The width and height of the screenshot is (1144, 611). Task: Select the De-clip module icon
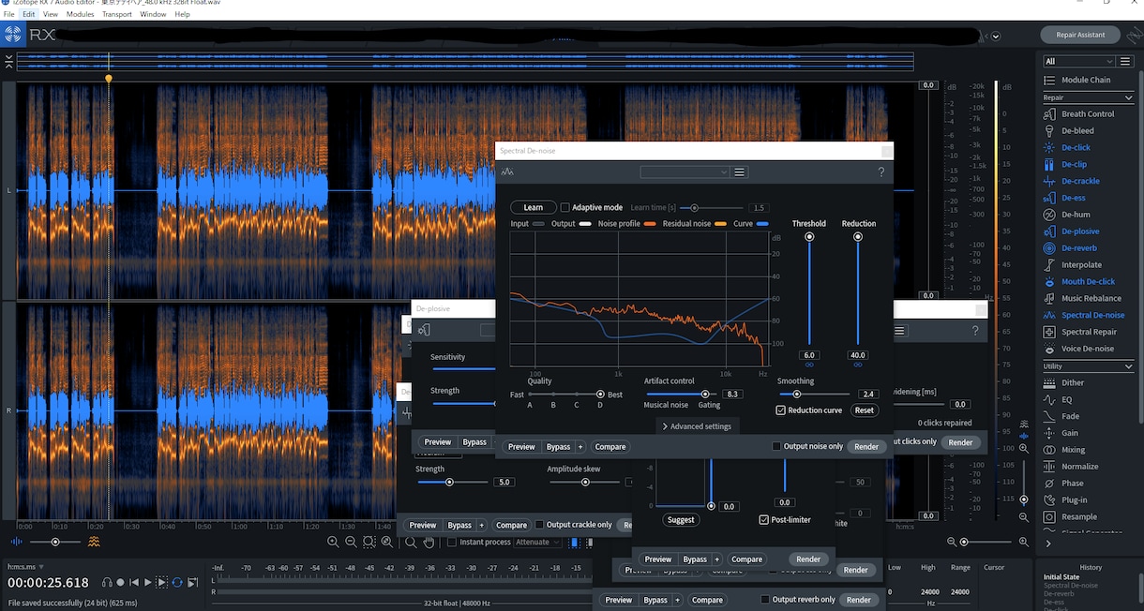(1050, 165)
